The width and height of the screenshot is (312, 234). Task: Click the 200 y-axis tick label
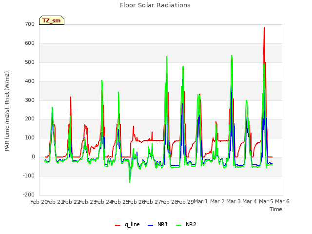point(30,119)
